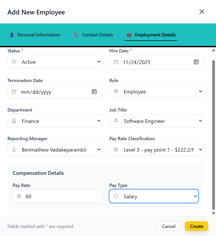Switch to the Personal Information tab
The height and width of the screenshot is (236, 216).
[39, 35]
